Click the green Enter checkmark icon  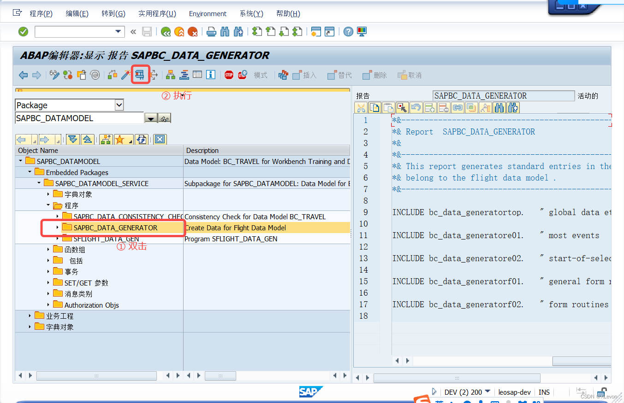23,32
